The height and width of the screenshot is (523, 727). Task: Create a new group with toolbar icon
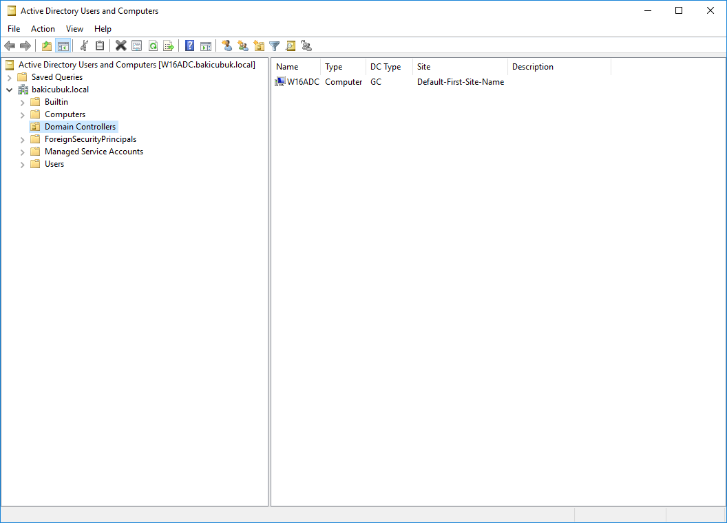point(242,45)
